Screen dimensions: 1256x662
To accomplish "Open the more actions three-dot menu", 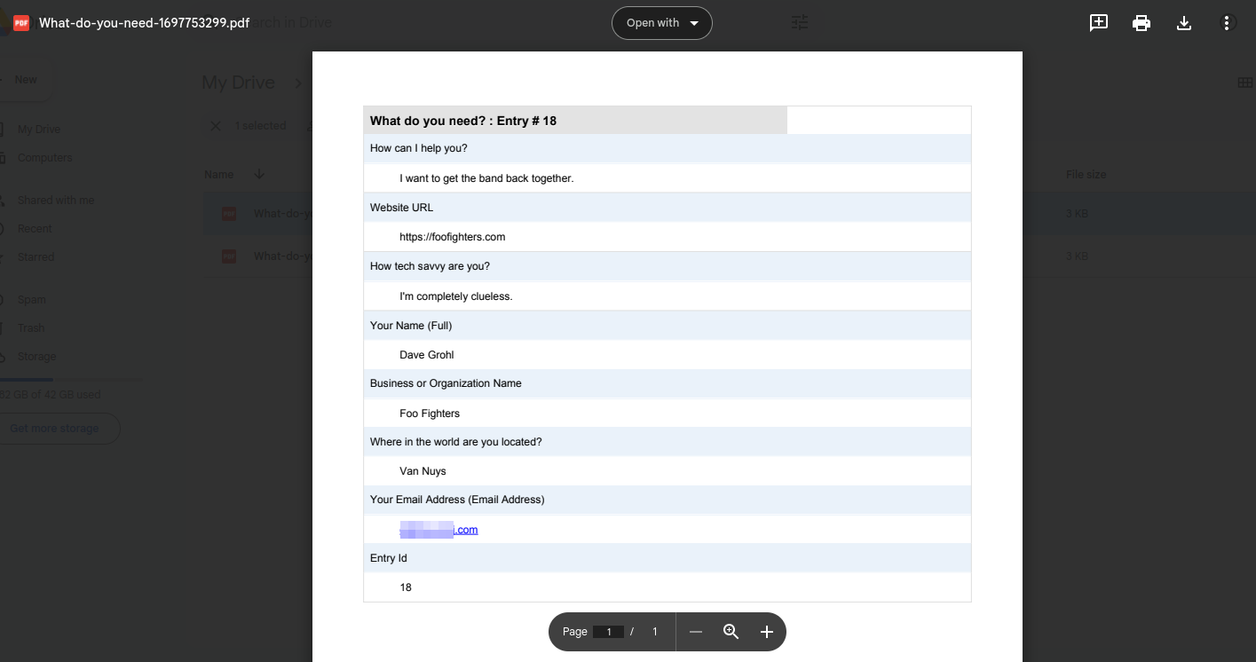I will coord(1228,22).
